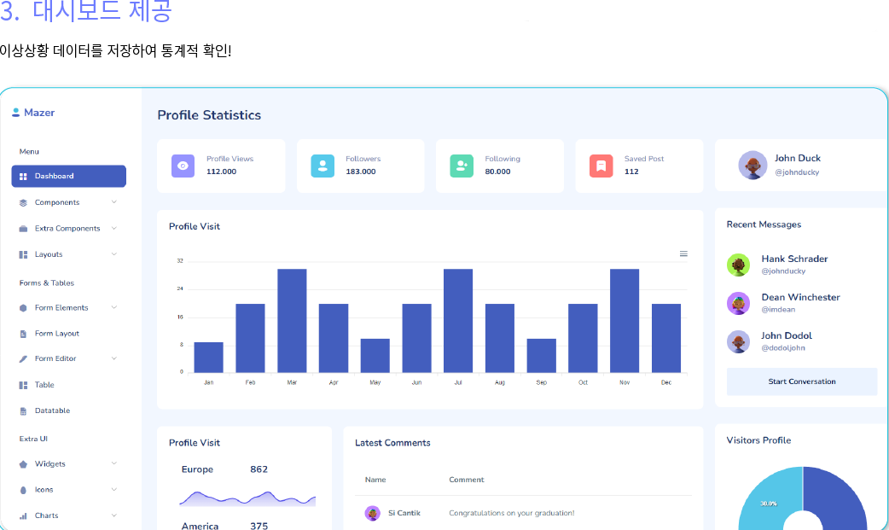This screenshot has width=889, height=530.
Task: Click the Components stack icon
Action: click(23, 202)
